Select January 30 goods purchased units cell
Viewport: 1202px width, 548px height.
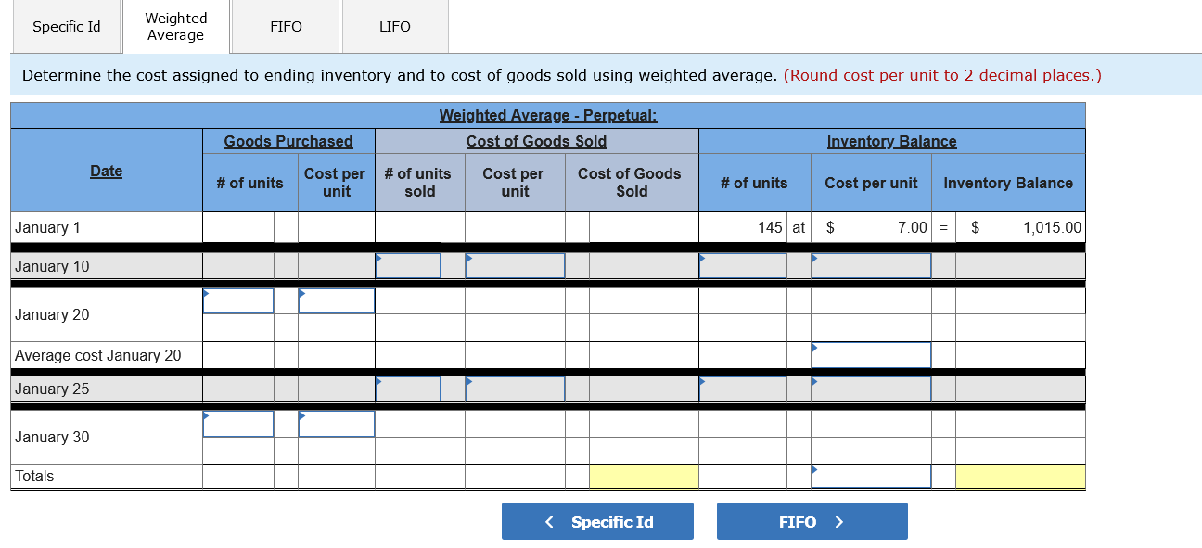pos(238,424)
